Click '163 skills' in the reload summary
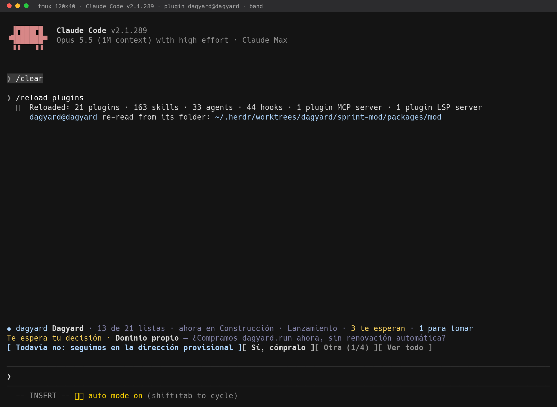Screen dimensions: 557x407 156,107
